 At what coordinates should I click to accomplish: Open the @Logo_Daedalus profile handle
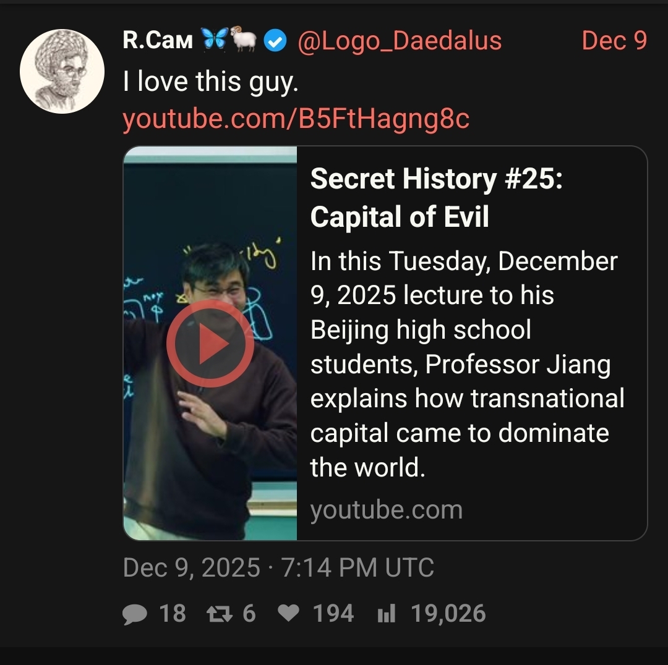point(400,41)
